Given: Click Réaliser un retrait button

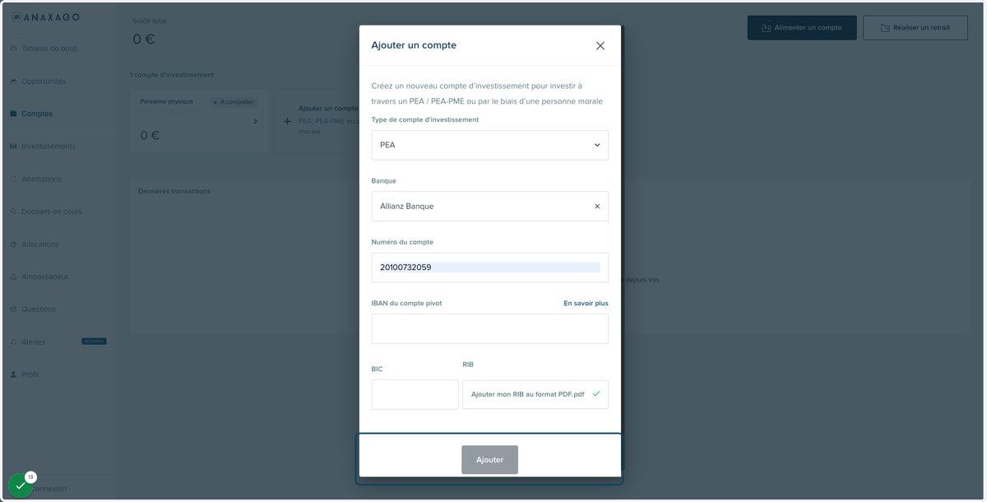Looking at the screenshot, I should [x=915, y=28].
